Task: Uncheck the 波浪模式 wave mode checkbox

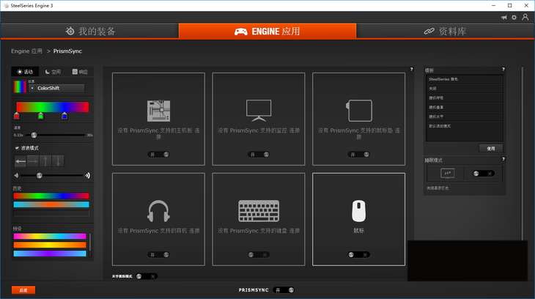Action: coord(17,148)
